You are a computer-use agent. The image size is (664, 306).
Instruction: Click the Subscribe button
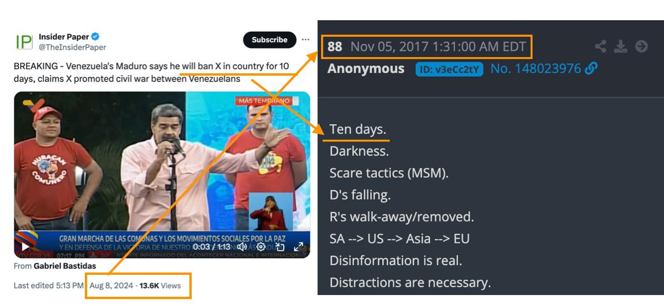(x=269, y=40)
